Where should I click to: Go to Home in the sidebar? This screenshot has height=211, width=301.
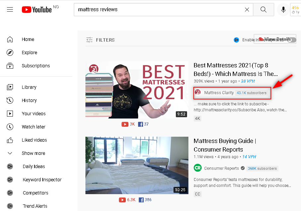coord(28,39)
